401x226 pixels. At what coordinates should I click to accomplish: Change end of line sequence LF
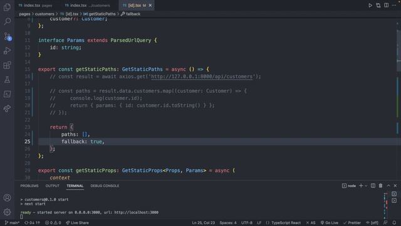coord(259,223)
